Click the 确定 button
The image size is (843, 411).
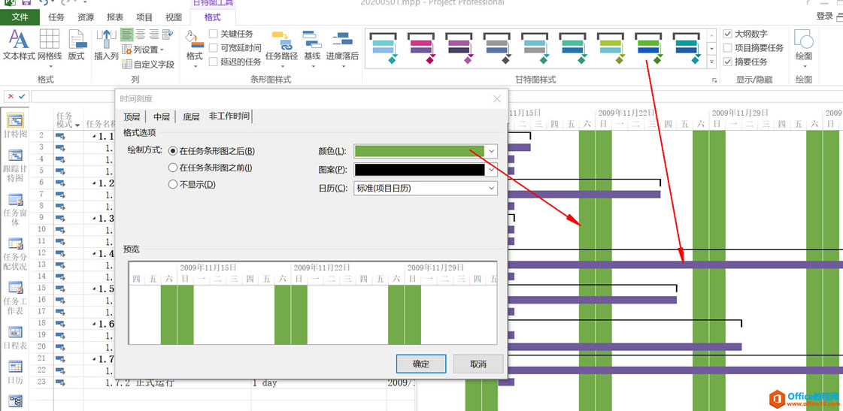(x=420, y=364)
